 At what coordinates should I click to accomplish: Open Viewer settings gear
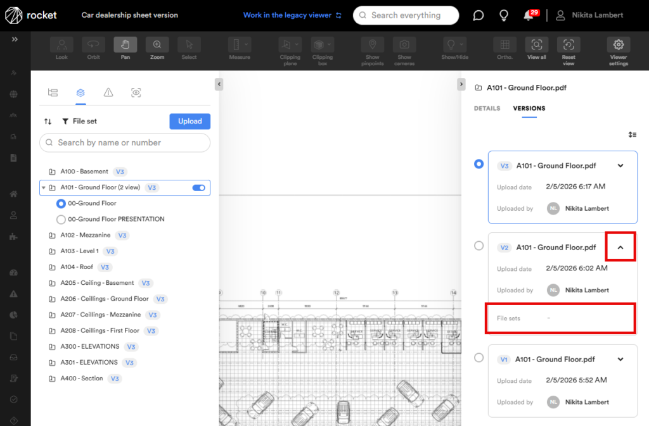(618, 48)
